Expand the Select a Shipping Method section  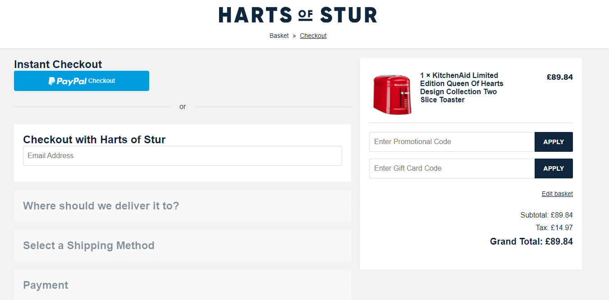click(183, 245)
